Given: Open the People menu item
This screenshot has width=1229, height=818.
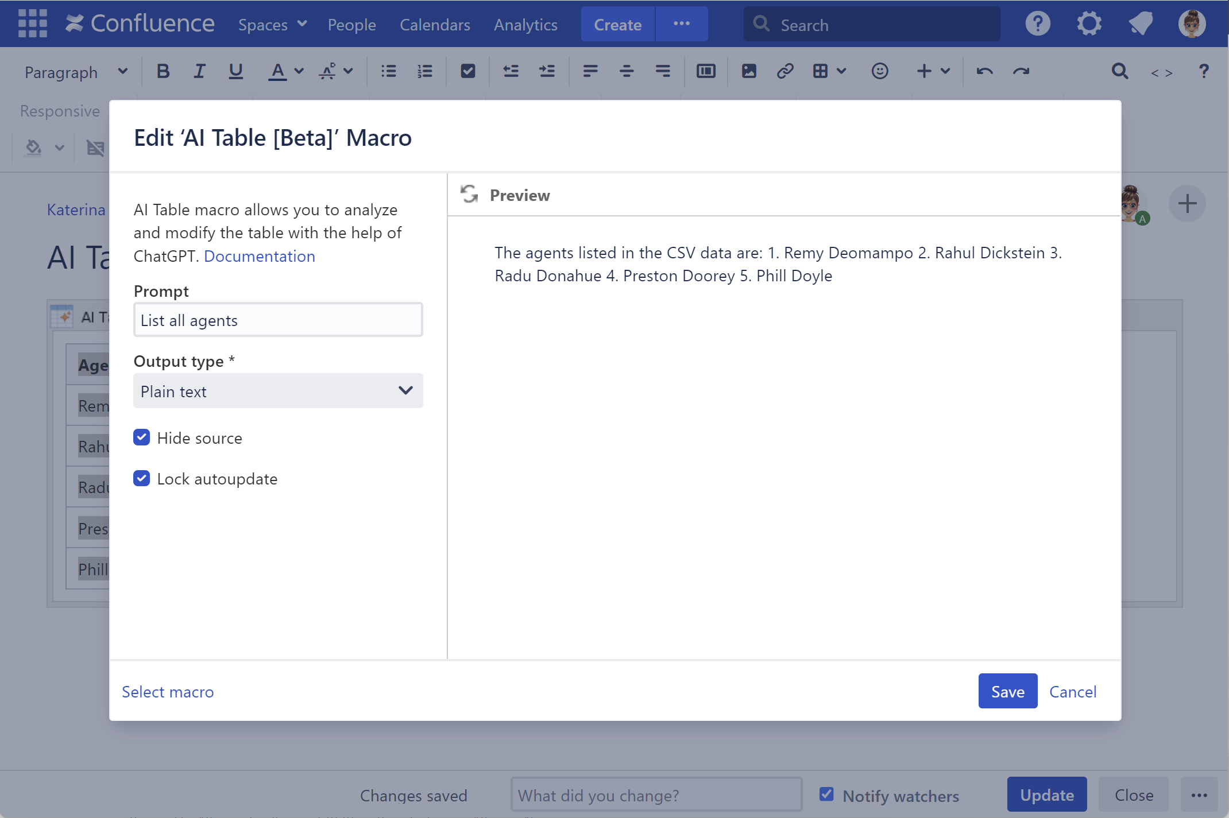Looking at the screenshot, I should tap(351, 25).
